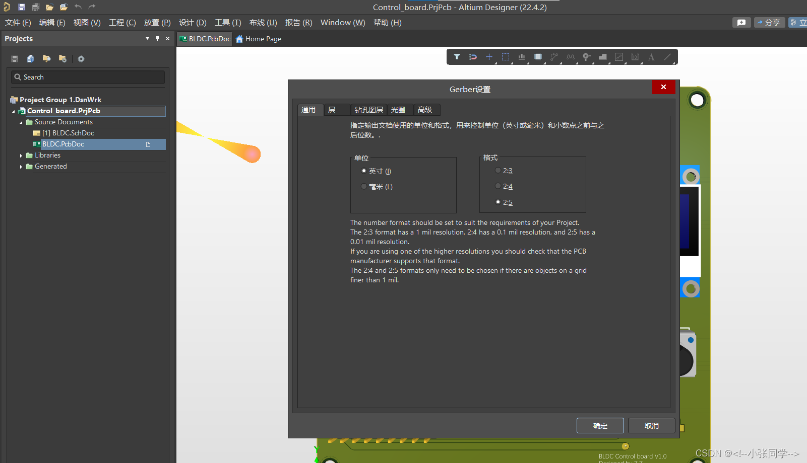Switch to the 光圈 tab

[399, 110]
